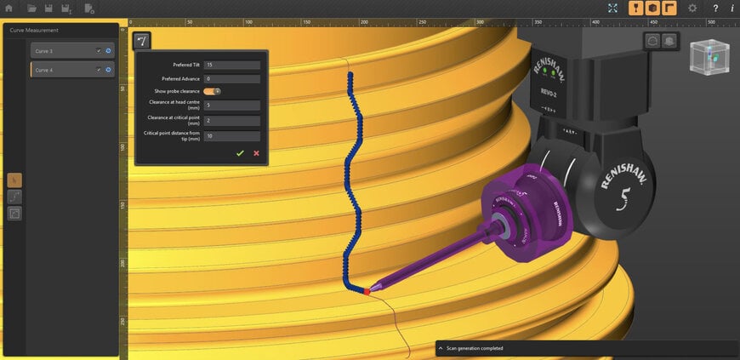Select the Curve 3 list item
Screen dimensions: 740x360
(x=72, y=50)
